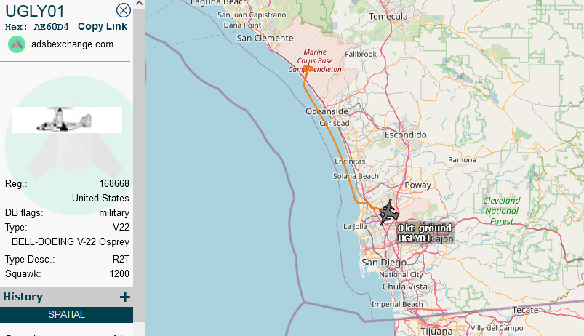Click the La Jolla label on the map
The image size is (584, 336).
(355, 226)
